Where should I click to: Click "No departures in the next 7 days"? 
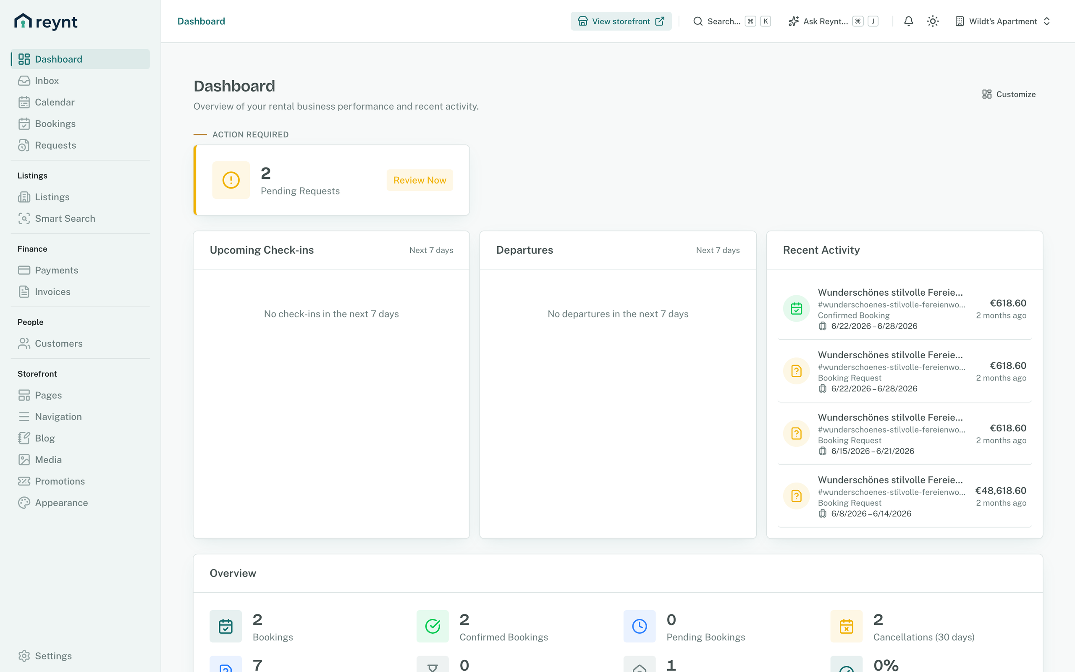click(x=618, y=314)
